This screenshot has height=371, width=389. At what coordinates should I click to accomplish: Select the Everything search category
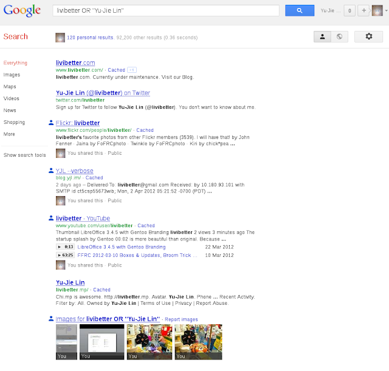(x=15, y=63)
